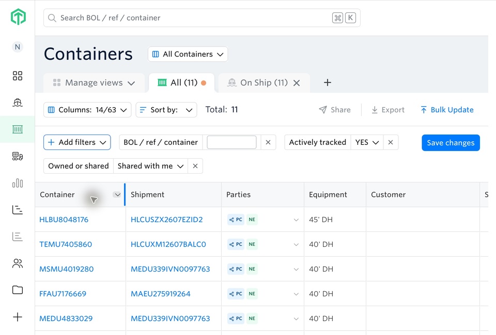Screen dimensions: 496x335
Task: Switch to the All (11) tab
Action: (x=181, y=82)
